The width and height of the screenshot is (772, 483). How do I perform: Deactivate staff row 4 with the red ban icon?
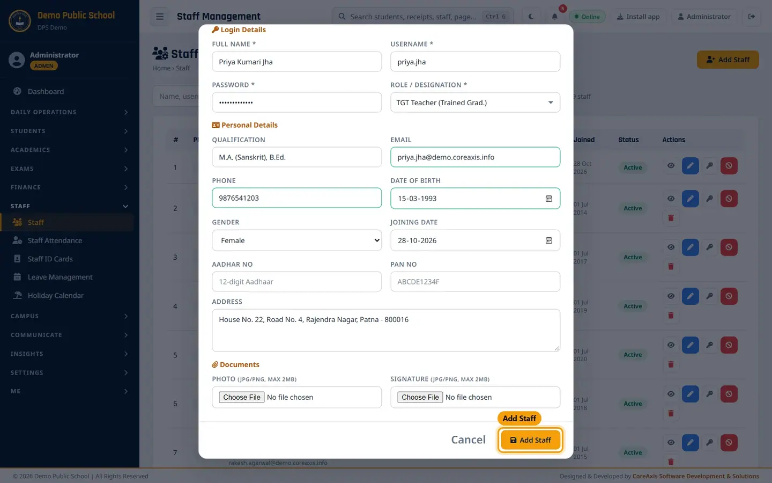[x=729, y=296]
